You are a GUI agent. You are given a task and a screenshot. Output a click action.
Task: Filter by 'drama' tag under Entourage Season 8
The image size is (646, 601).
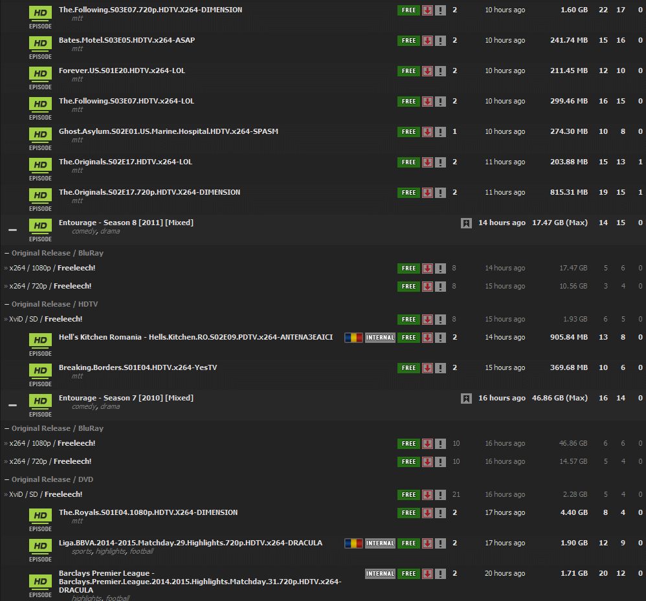click(111, 232)
